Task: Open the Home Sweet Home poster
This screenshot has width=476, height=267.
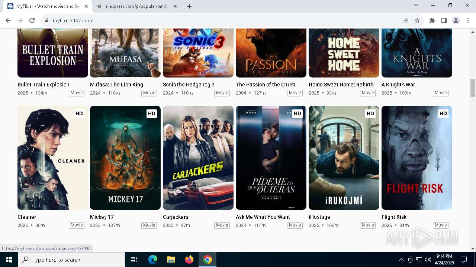Action: tap(344, 53)
